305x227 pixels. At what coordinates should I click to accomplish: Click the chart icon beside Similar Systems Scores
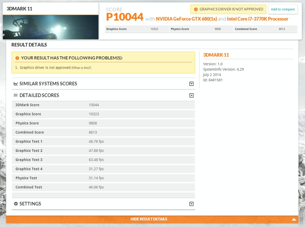coord(16,84)
